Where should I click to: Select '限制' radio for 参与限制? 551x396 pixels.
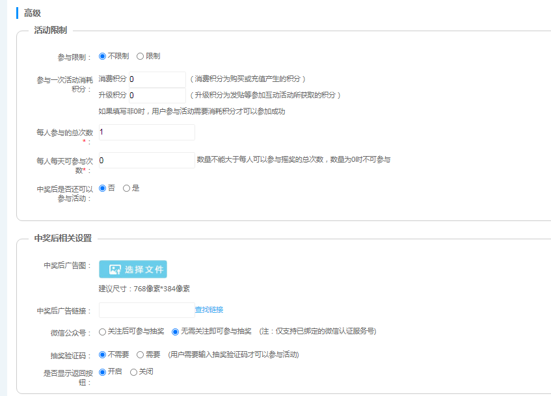point(140,57)
